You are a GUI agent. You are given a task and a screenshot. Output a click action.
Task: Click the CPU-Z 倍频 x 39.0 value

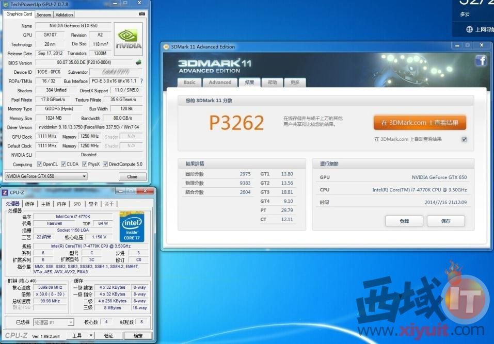pyautogui.click(x=51, y=294)
